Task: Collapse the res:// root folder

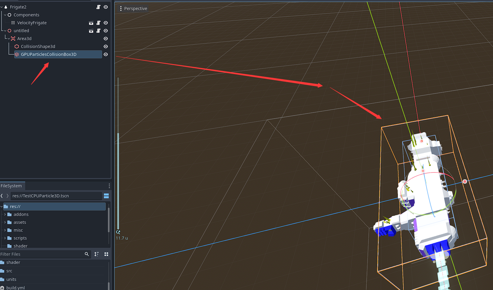Action: (2, 206)
